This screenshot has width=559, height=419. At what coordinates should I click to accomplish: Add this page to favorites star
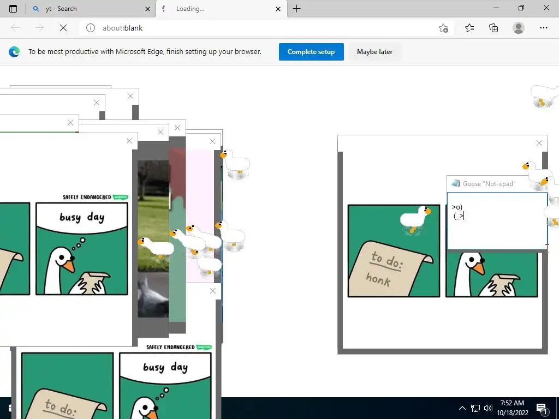(443, 28)
